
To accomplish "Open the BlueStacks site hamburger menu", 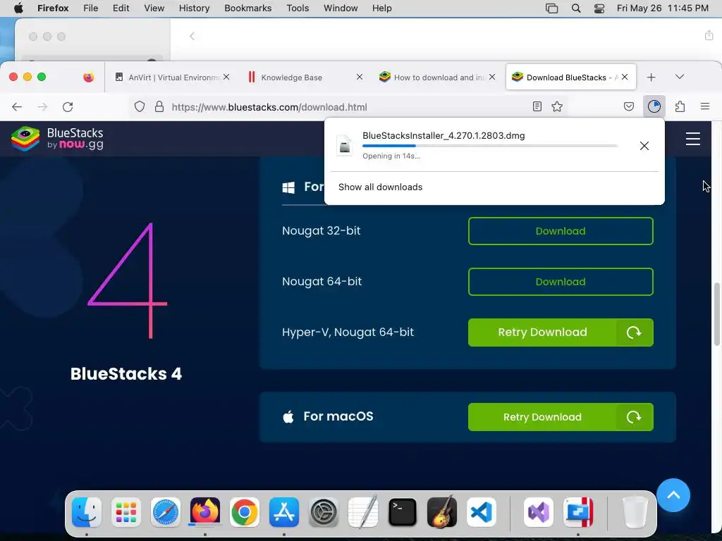I will tap(692, 139).
